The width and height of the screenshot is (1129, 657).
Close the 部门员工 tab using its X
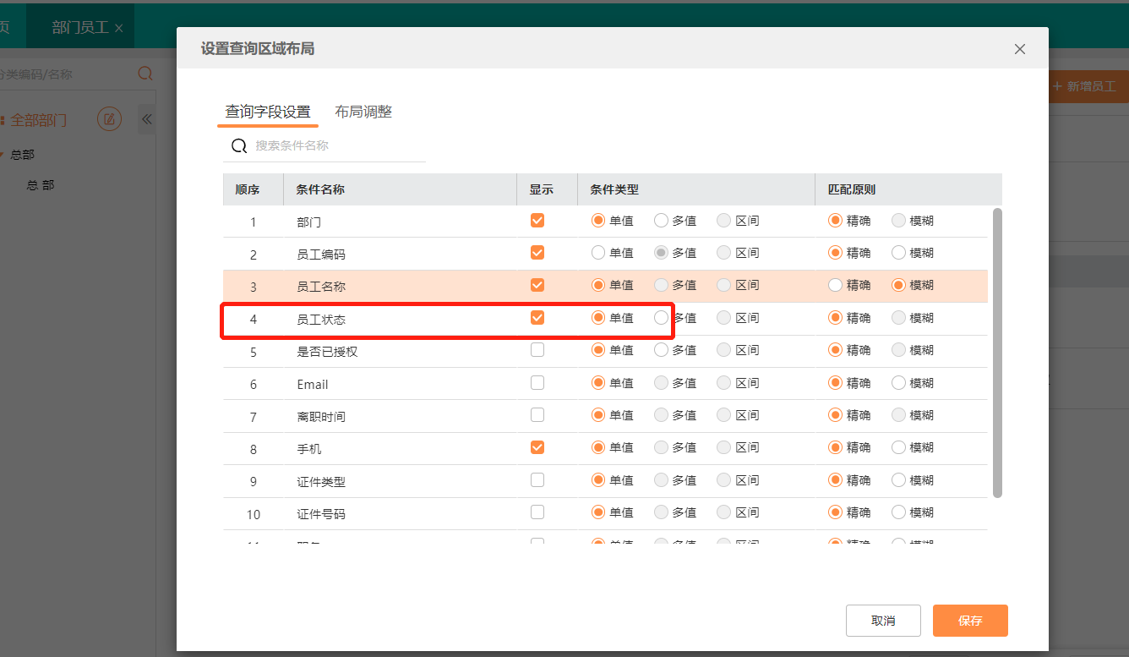[119, 28]
